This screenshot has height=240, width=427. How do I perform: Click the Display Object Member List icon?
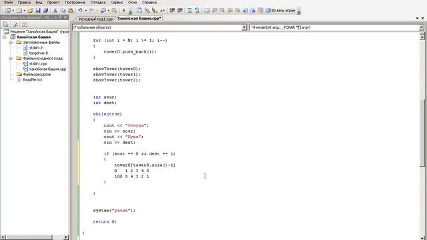pos(139,11)
